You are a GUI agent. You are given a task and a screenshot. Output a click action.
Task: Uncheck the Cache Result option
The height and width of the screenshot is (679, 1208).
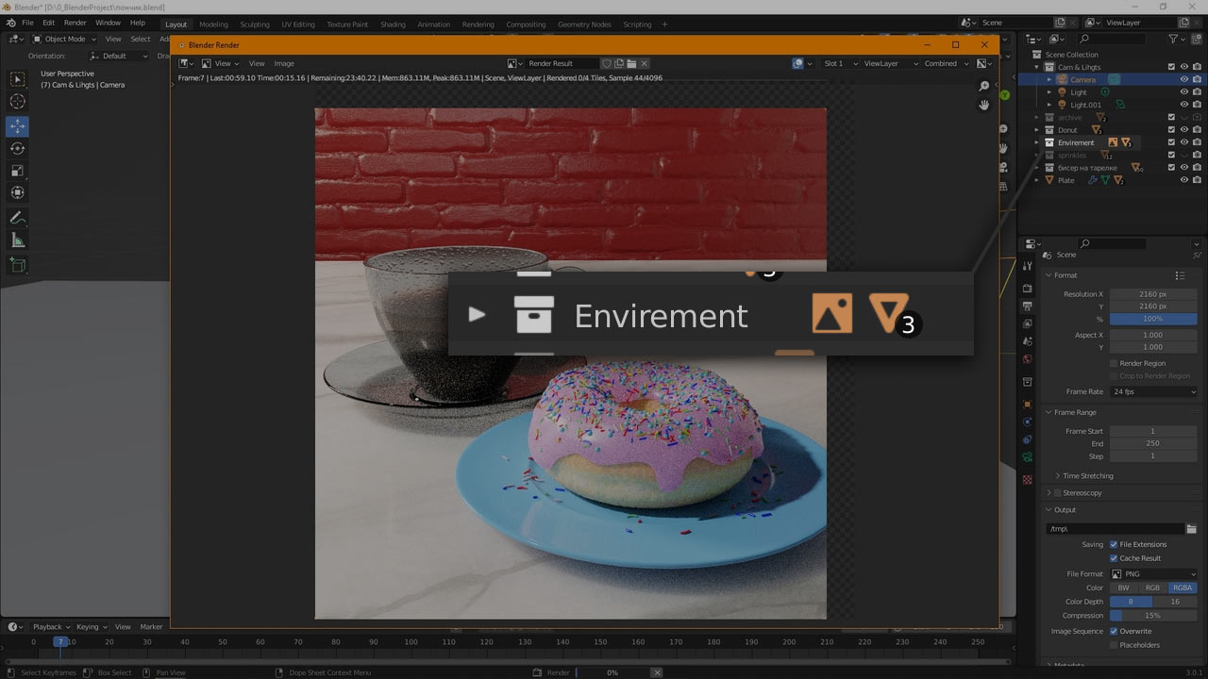pyautogui.click(x=1114, y=558)
